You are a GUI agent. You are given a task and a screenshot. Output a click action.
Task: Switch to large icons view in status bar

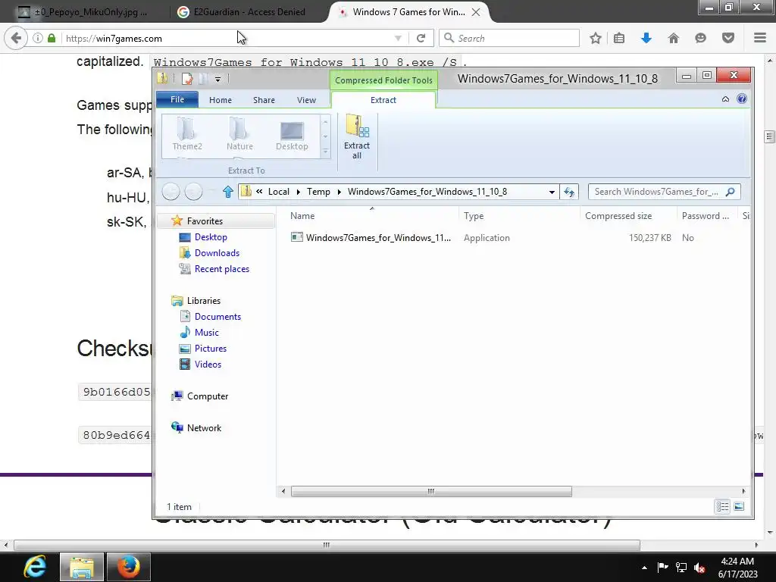tap(739, 506)
